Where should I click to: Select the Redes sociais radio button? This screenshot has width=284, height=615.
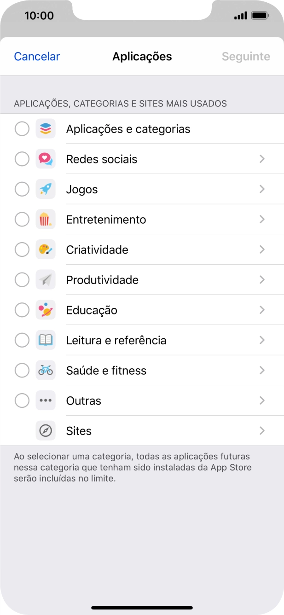[x=22, y=159]
